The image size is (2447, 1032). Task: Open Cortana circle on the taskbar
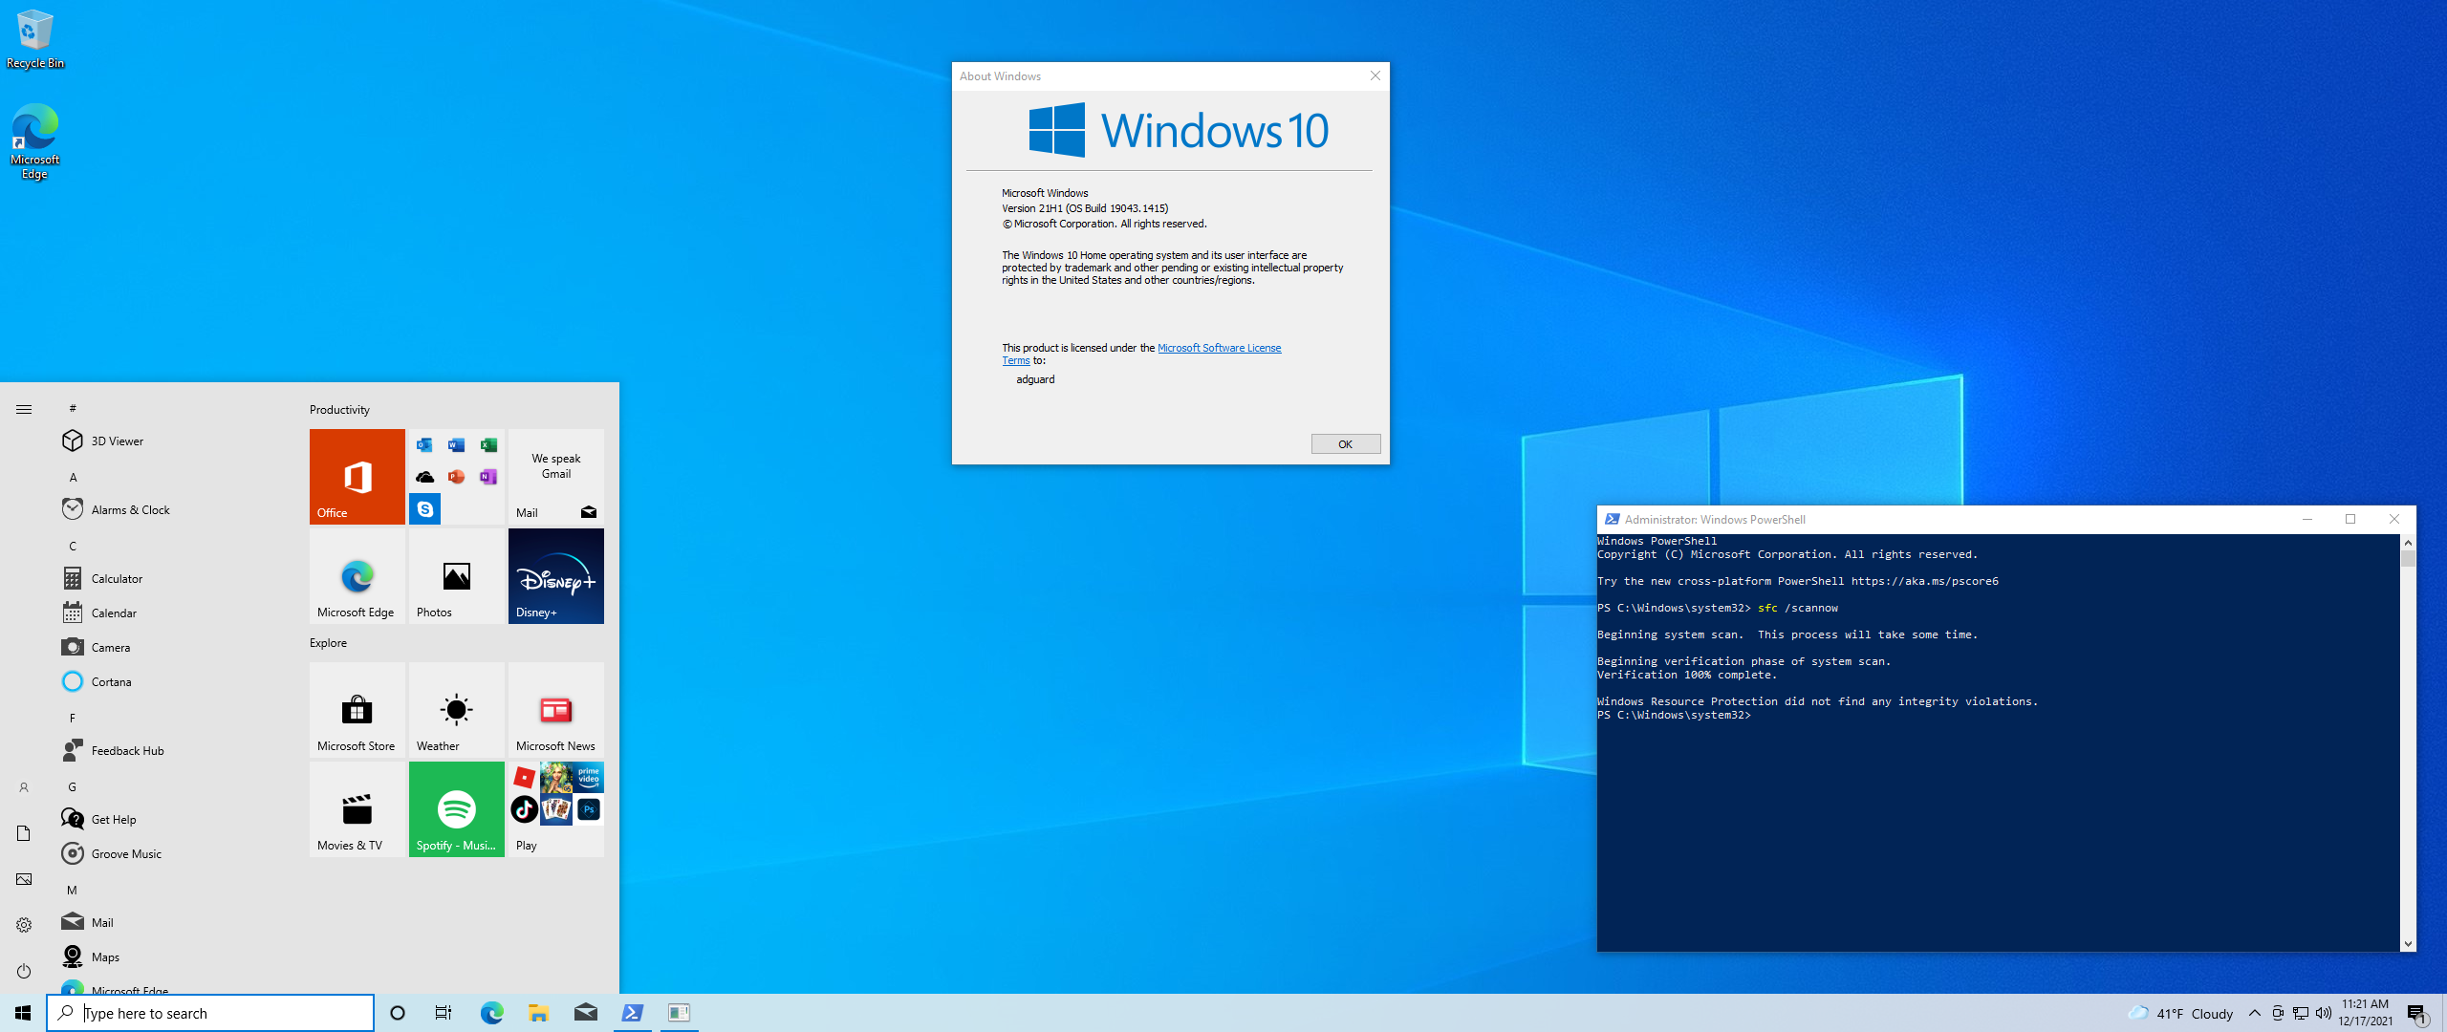point(398,1013)
